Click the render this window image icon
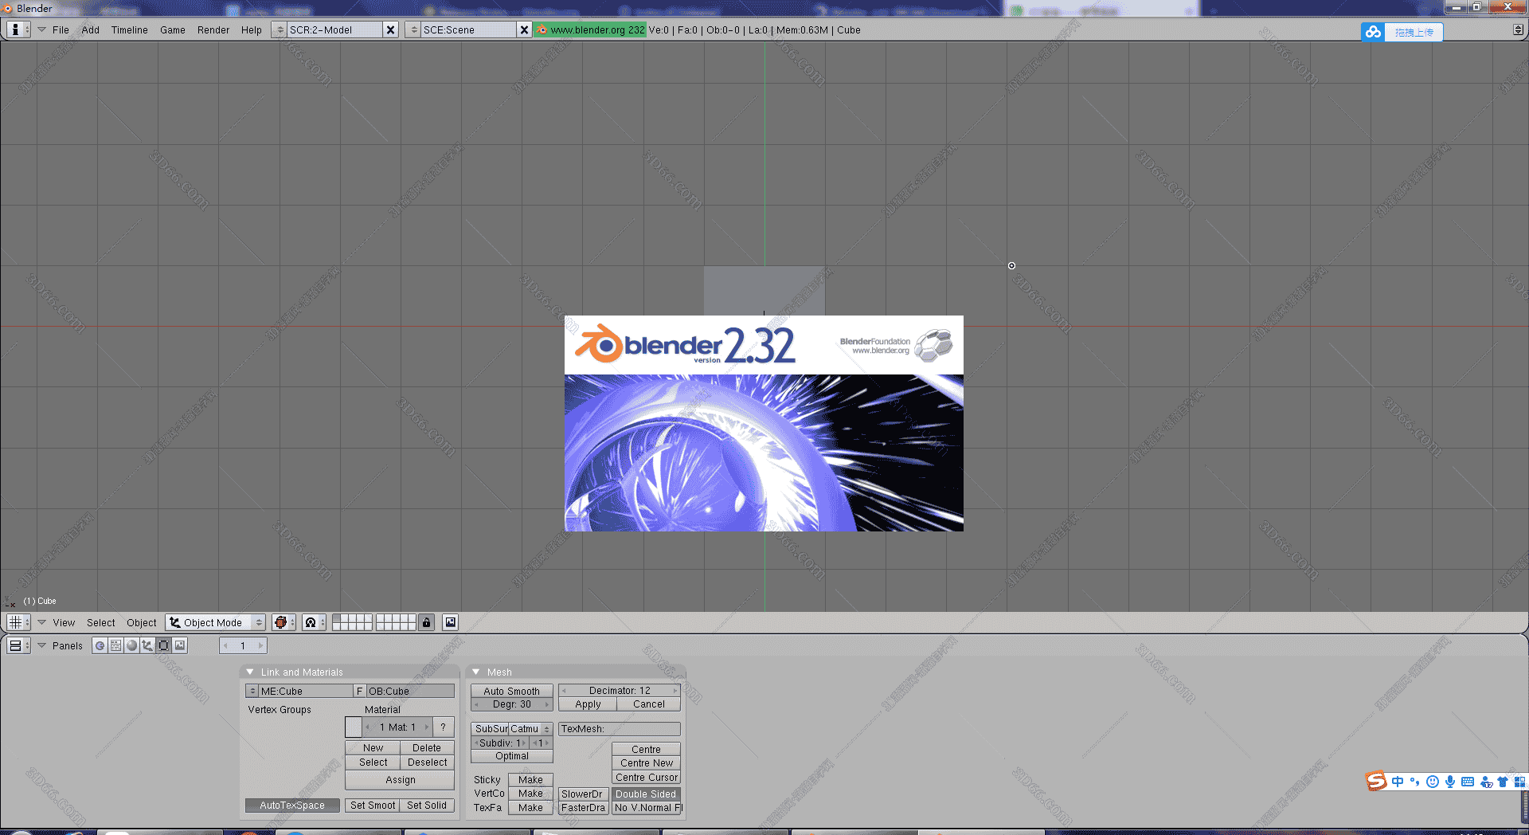This screenshot has width=1529, height=835. click(x=450, y=622)
